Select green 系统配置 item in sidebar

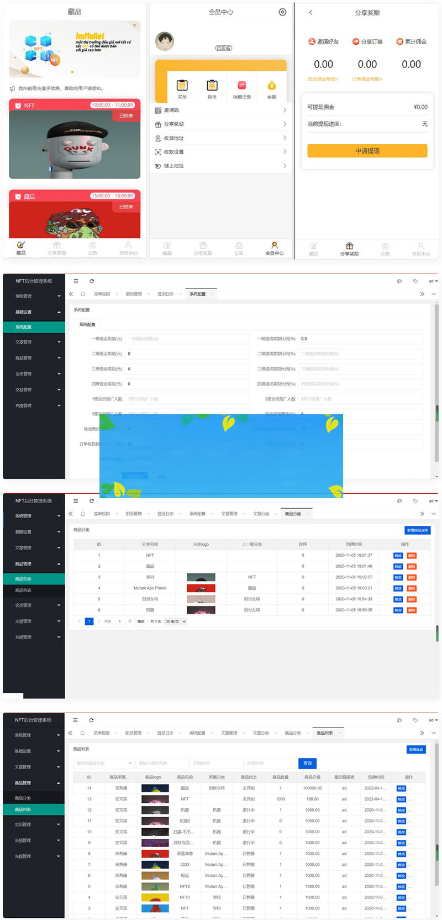coord(34,327)
